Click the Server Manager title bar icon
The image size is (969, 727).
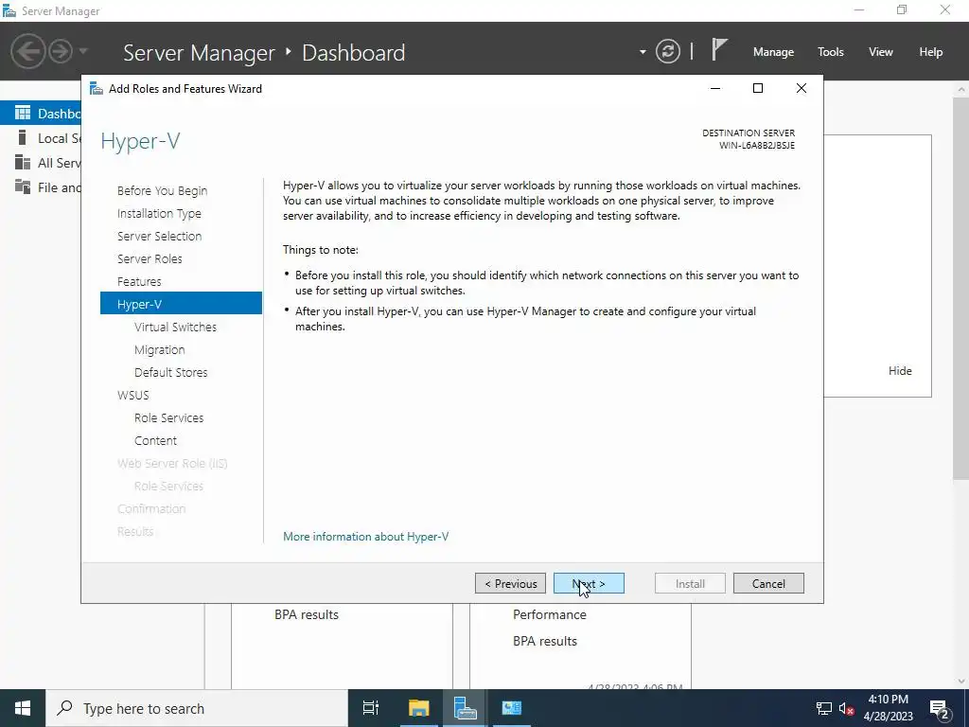pos(9,10)
